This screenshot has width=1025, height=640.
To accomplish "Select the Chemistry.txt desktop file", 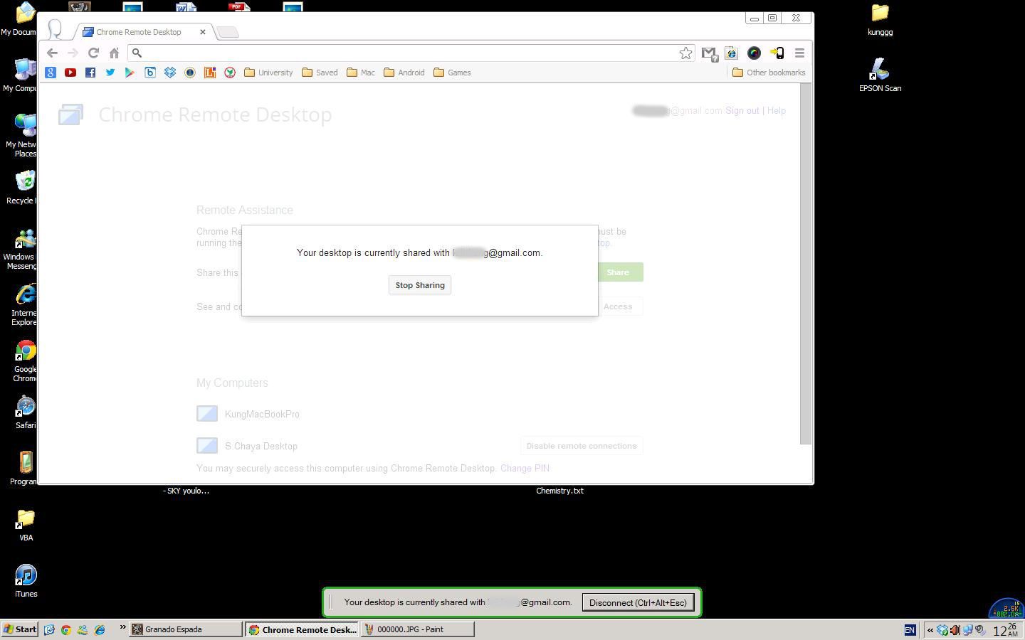I will pyautogui.click(x=559, y=491).
